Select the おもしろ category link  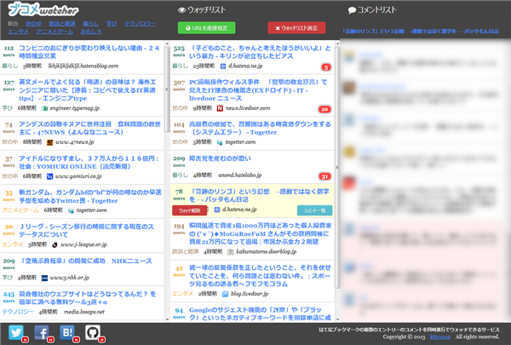pos(91,32)
